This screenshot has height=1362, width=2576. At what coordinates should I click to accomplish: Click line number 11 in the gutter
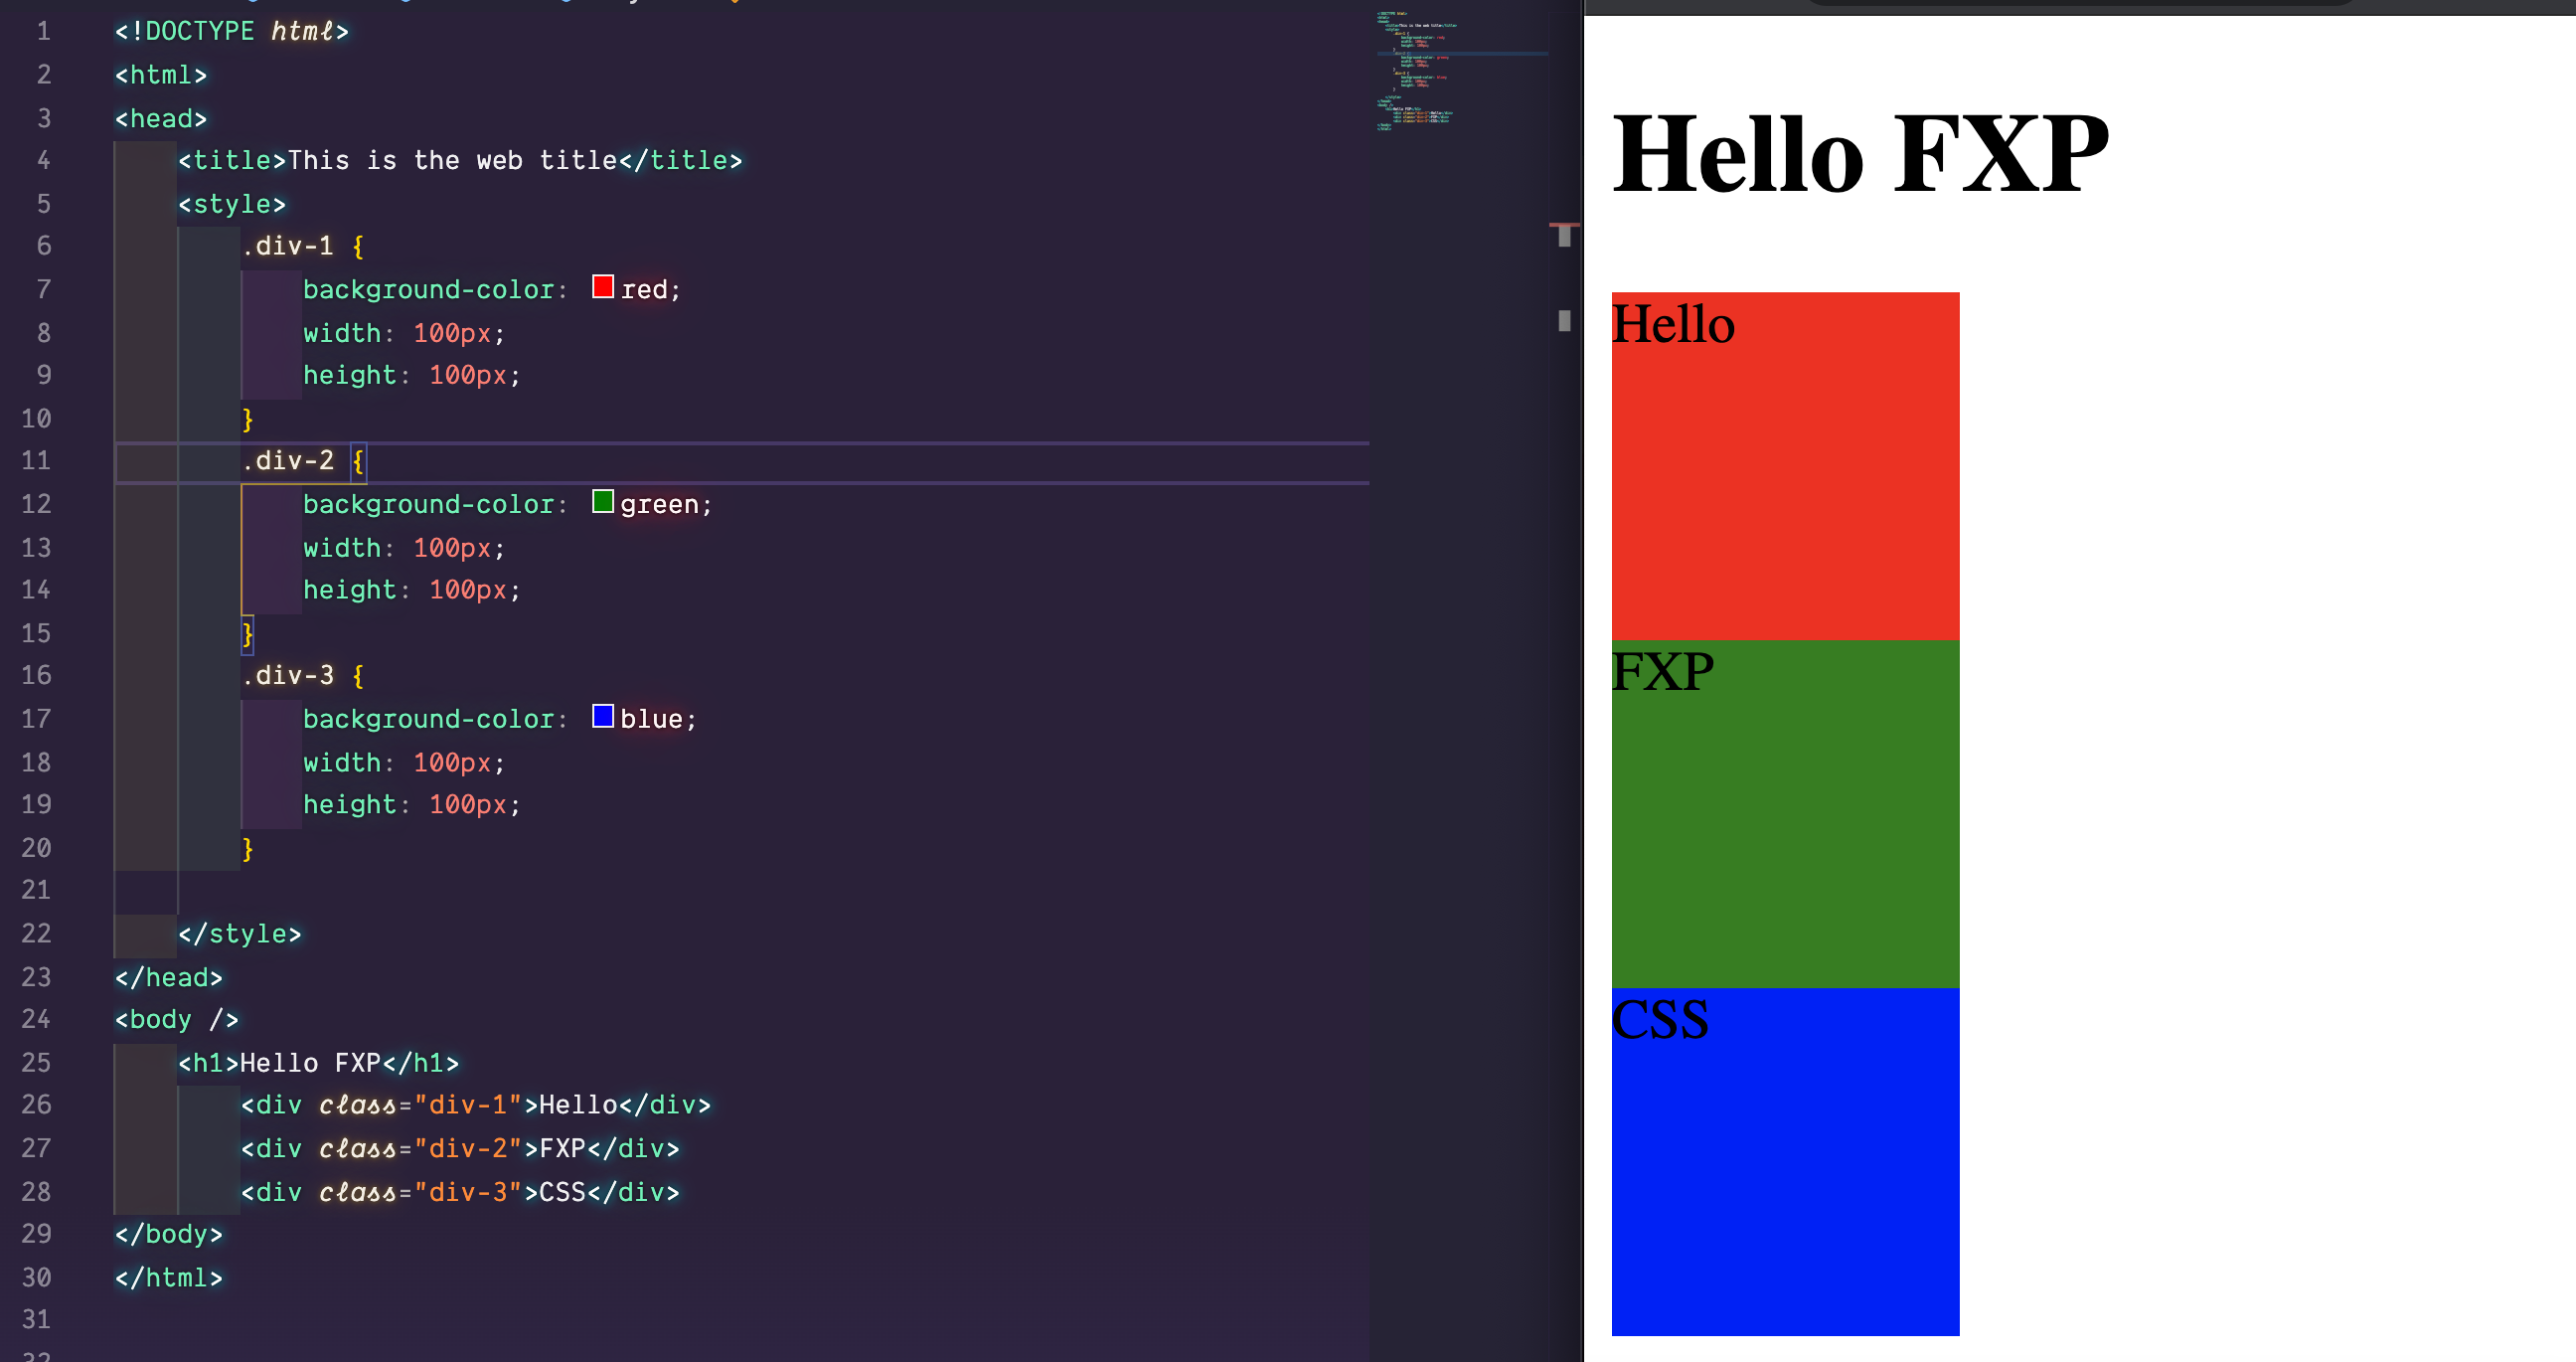click(x=37, y=460)
